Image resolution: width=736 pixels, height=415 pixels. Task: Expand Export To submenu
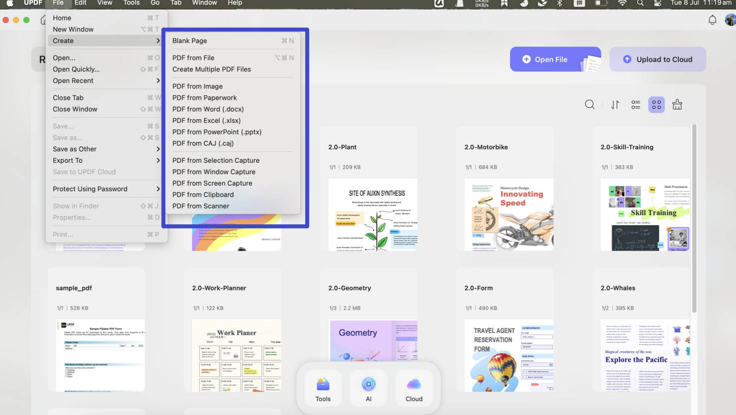pyautogui.click(x=158, y=161)
